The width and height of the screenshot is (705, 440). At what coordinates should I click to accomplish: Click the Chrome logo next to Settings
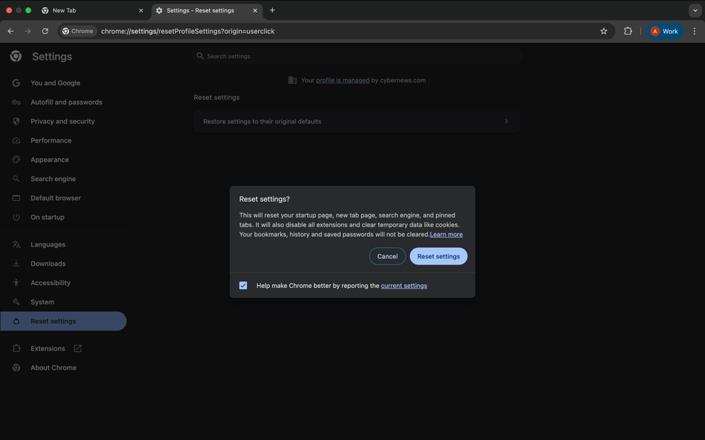17,56
